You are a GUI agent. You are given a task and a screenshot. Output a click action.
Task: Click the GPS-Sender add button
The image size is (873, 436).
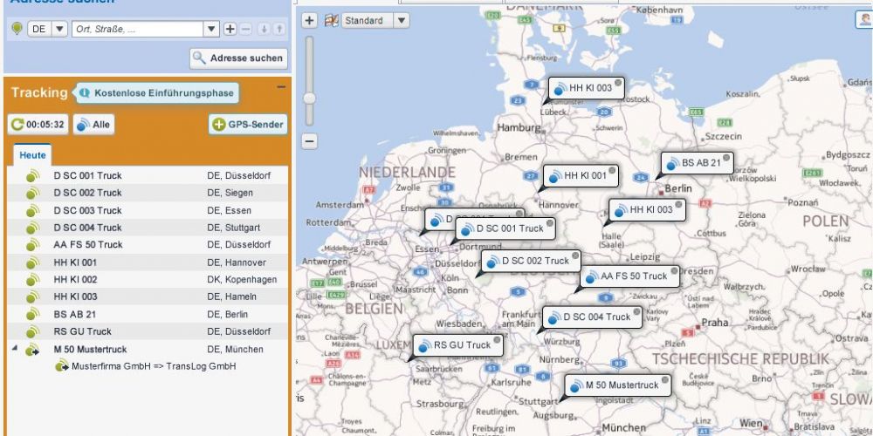tap(248, 125)
